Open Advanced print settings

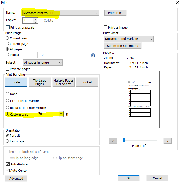(16, 178)
